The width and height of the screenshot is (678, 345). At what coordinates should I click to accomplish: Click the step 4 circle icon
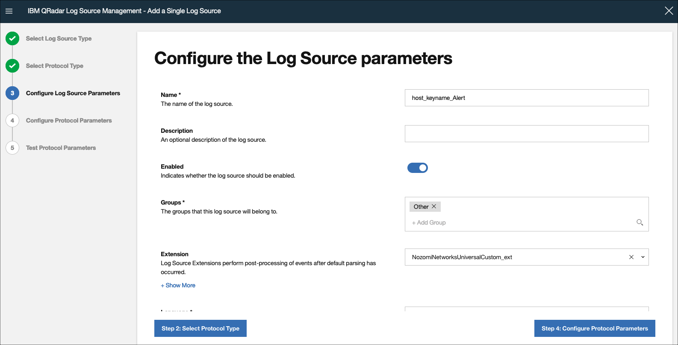point(12,120)
